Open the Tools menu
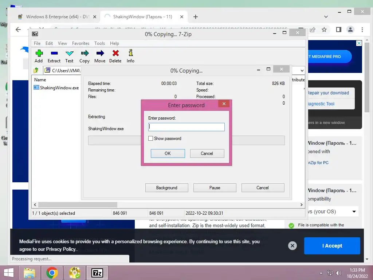 click(x=99, y=43)
